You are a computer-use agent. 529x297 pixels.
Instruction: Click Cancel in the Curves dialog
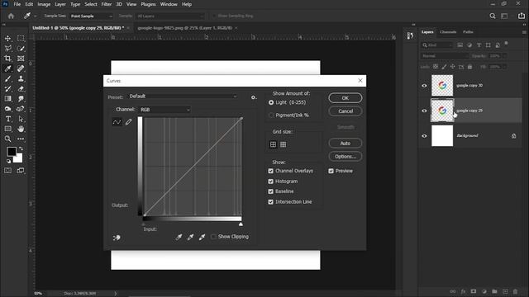(x=346, y=111)
